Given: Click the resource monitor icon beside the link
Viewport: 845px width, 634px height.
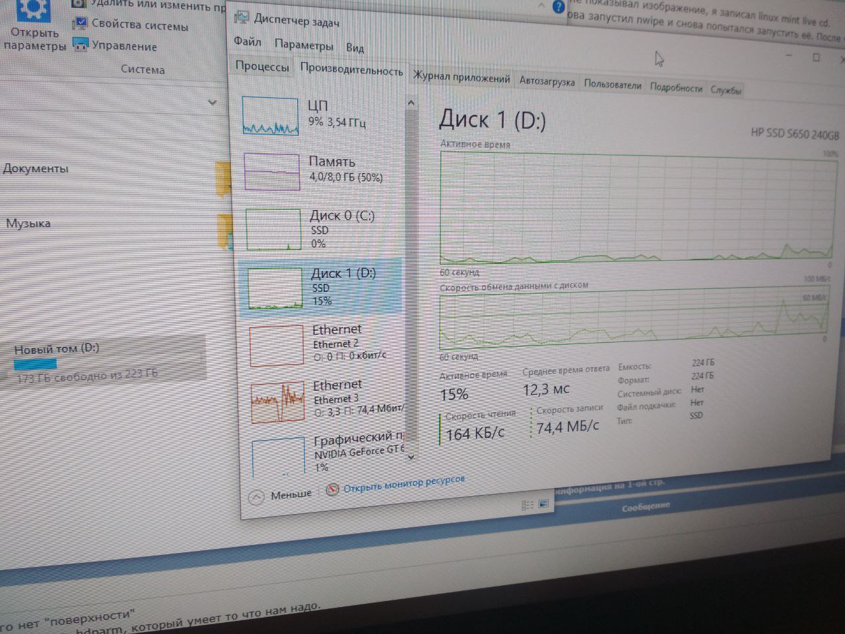Looking at the screenshot, I should [x=333, y=489].
